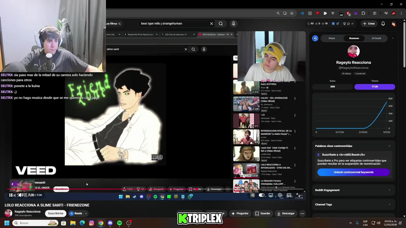
Task: Open options menu for CALDO [SU JOVENAZZO] video
Action: click(295, 98)
